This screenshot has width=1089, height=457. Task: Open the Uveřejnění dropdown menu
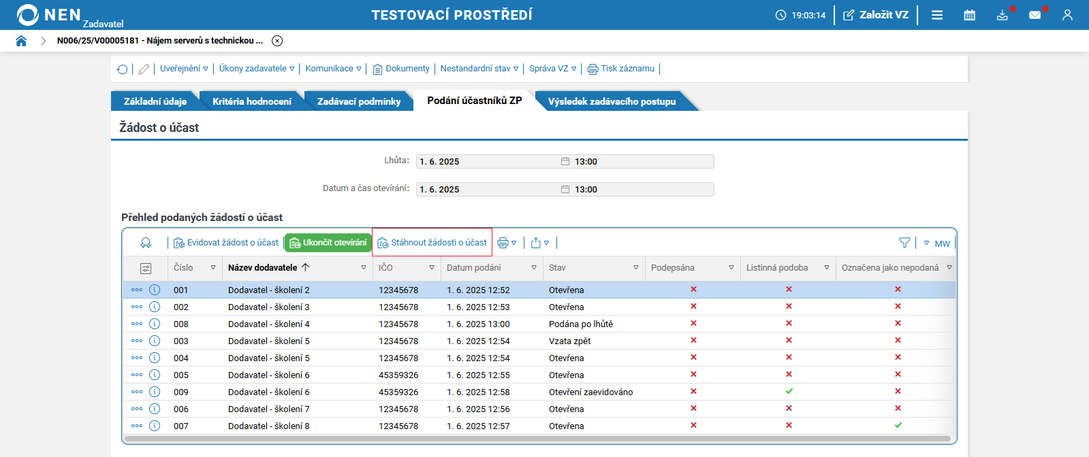[x=184, y=69]
